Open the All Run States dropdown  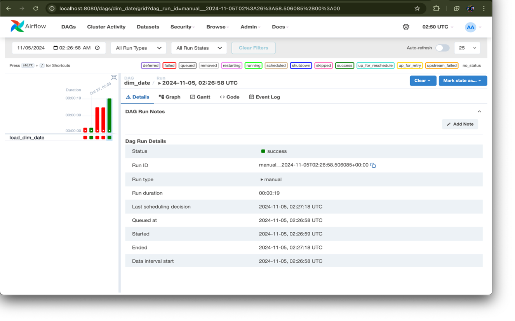[199, 48]
